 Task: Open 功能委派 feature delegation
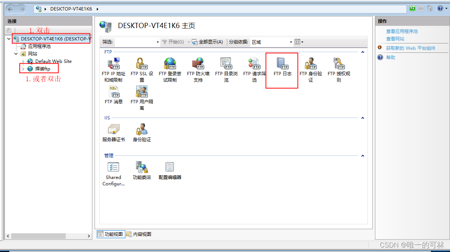pyautogui.click(x=142, y=171)
